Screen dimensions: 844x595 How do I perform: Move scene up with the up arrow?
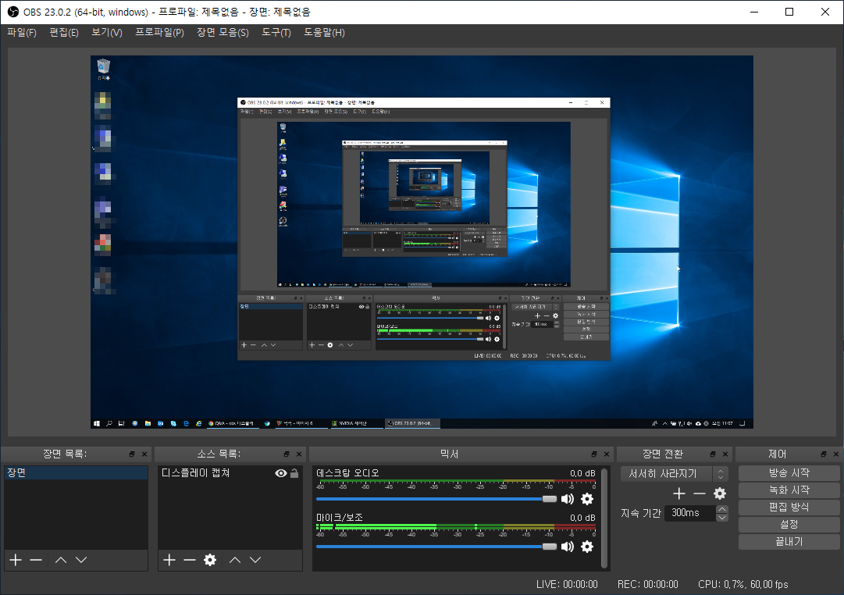click(61, 560)
